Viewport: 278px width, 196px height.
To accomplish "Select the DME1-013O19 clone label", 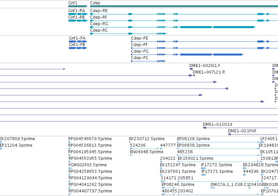I will (x=217, y=124).
